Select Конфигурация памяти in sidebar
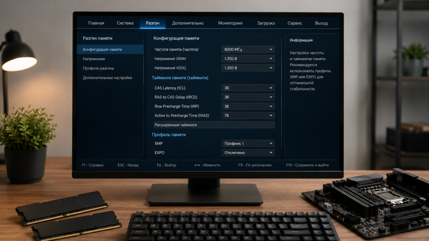The height and width of the screenshot is (241, 429). 110,49
